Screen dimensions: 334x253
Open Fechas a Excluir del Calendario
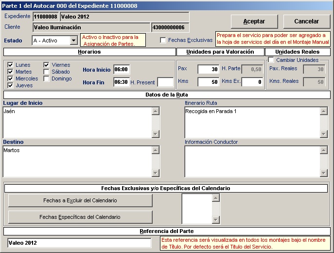80,200
